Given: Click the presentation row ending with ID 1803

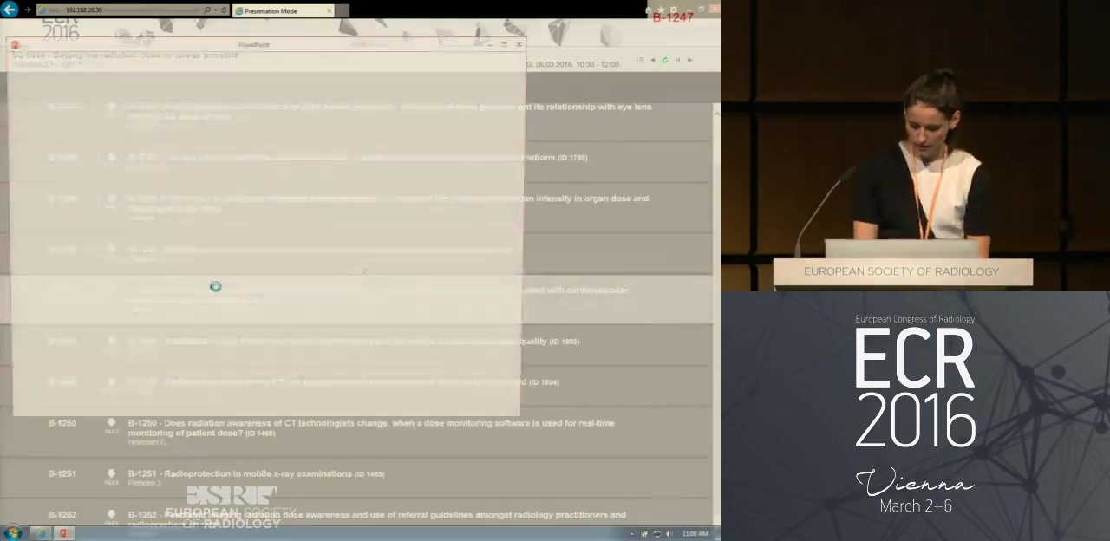Looking at the screenshot, I should click(356, 344).
